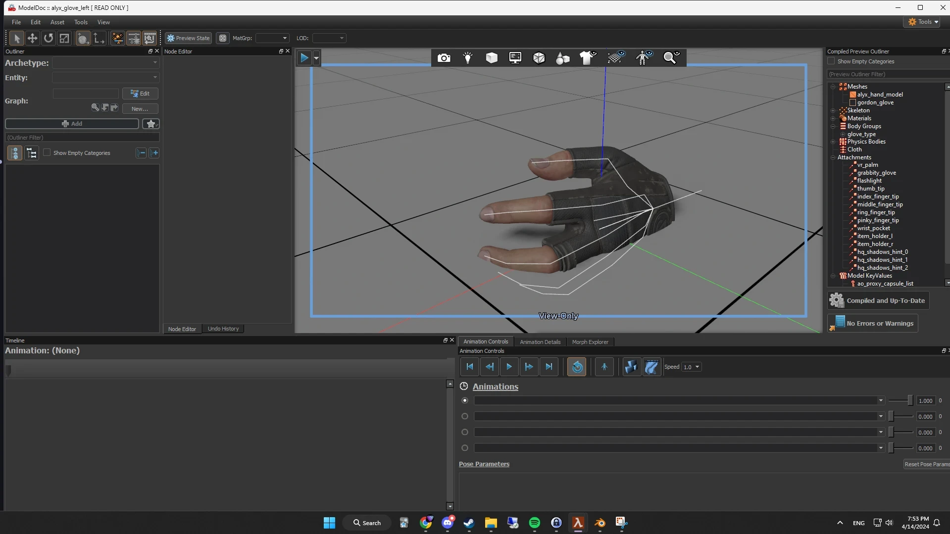Jump to first frame of animation

pyautogui.click(x=470, y=367)
